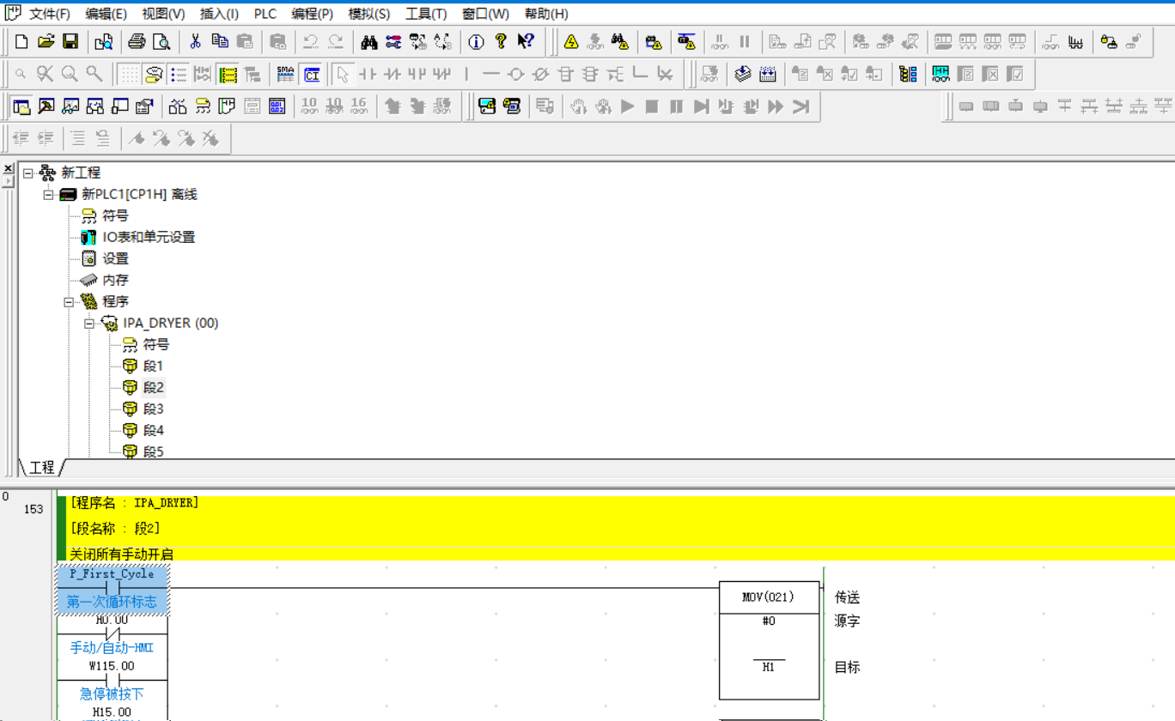Click the Print icon in toolbar

coord(137,41)
